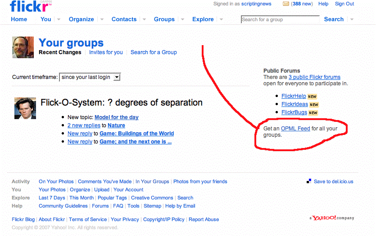Click the user profile avatar photo

tap(23, 47)
